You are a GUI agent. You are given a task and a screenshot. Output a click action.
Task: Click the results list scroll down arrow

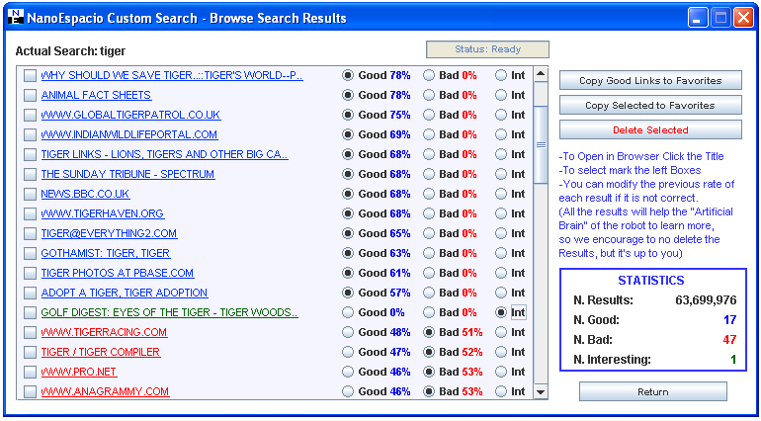[x=541, y=391]
